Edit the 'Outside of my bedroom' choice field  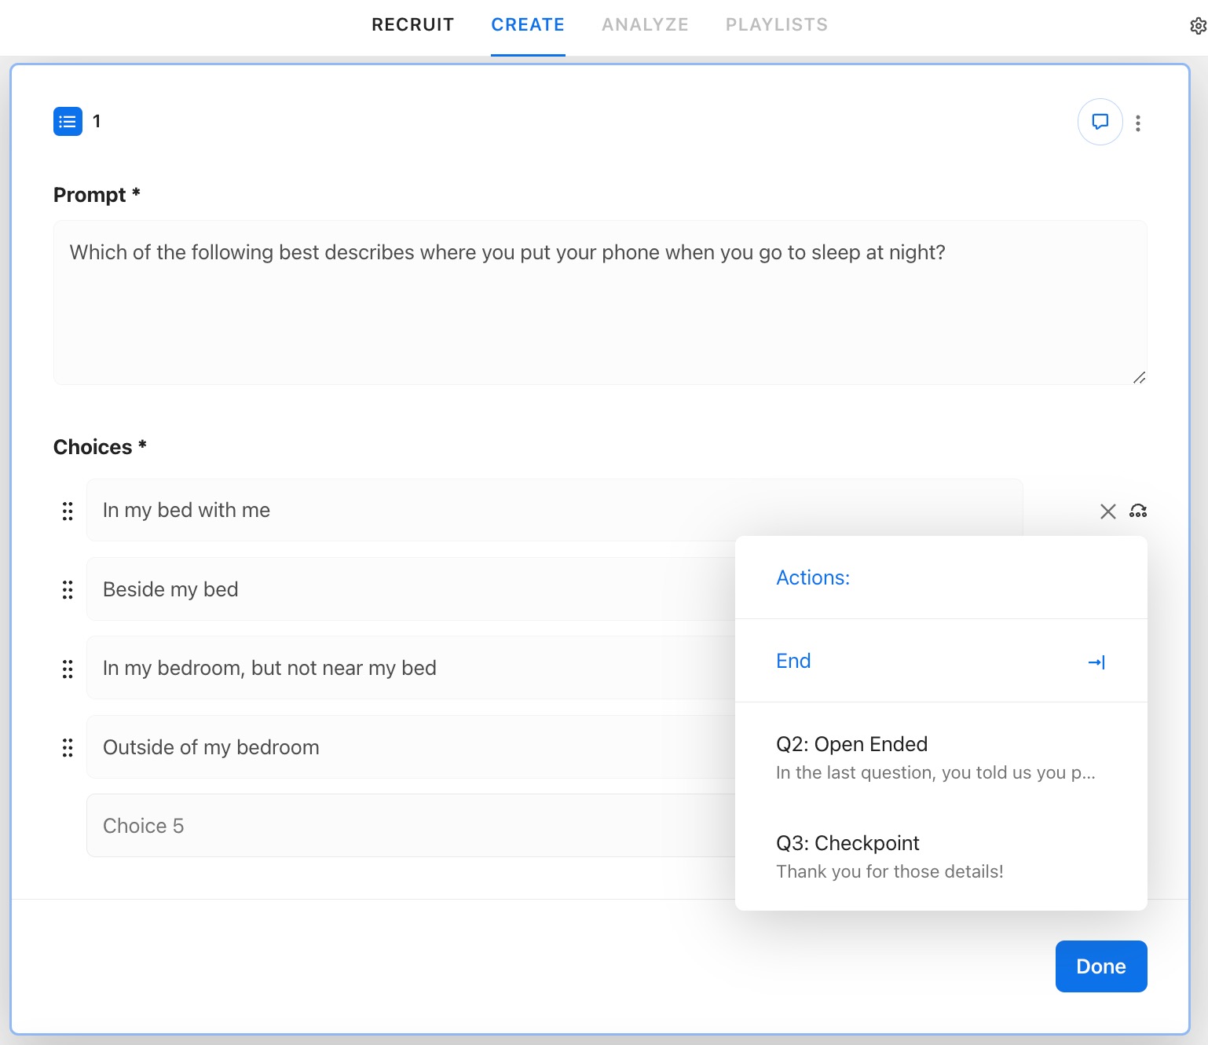tap(411, 747)
